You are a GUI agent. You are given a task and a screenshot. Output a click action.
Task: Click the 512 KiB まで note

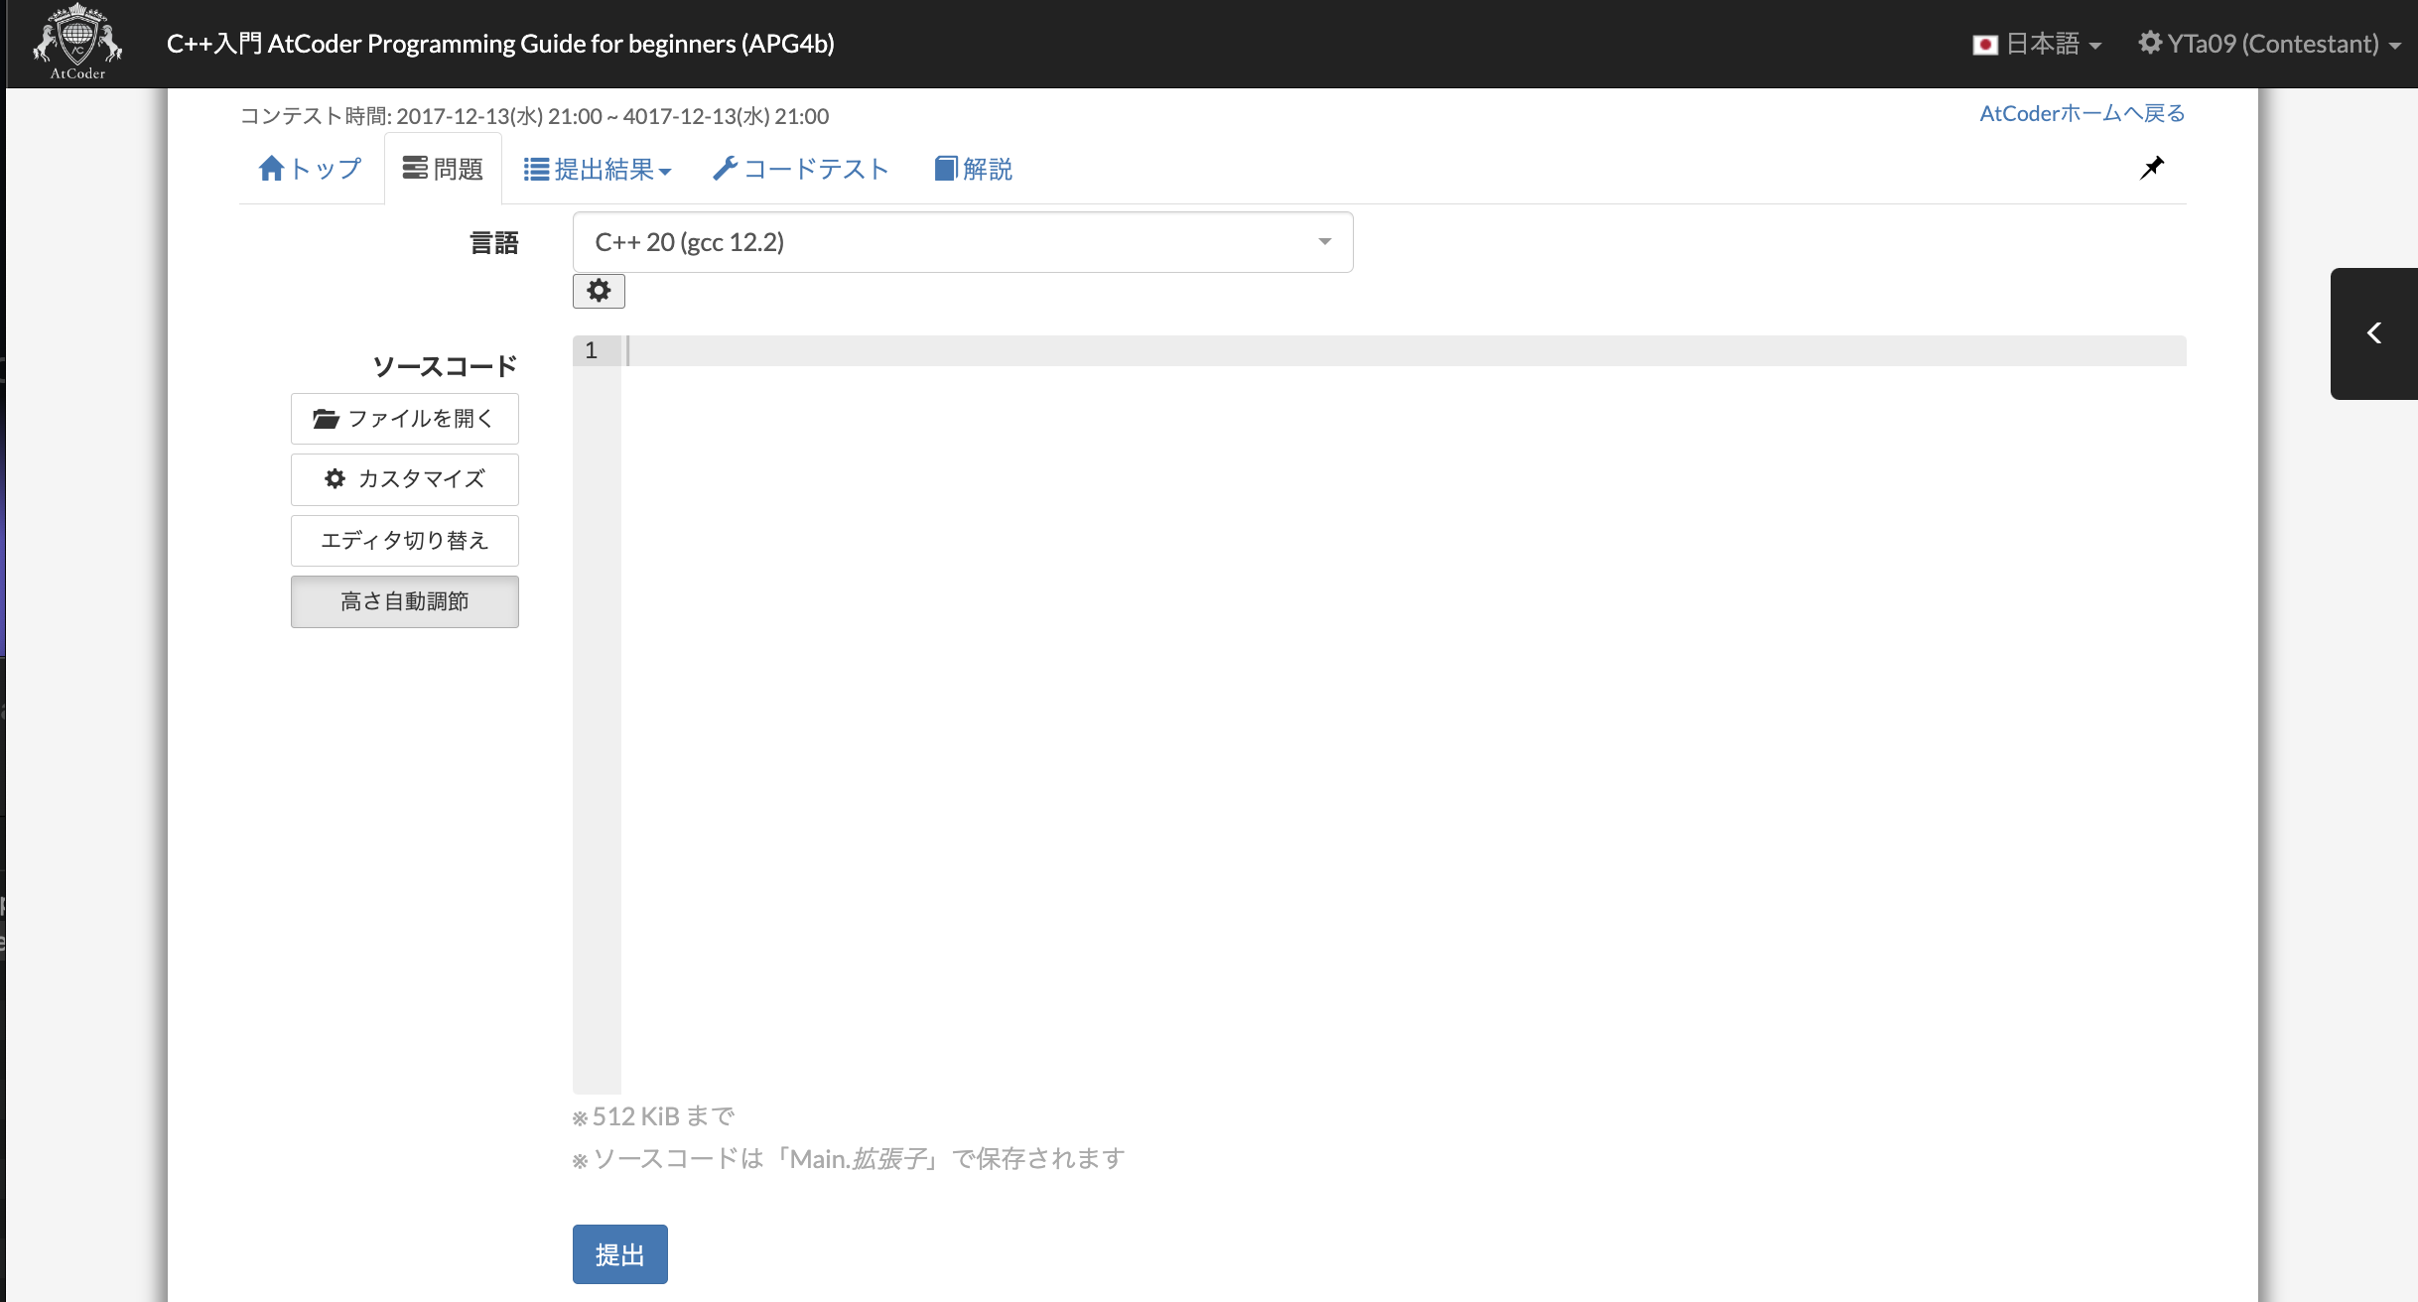click(653, 1117)
